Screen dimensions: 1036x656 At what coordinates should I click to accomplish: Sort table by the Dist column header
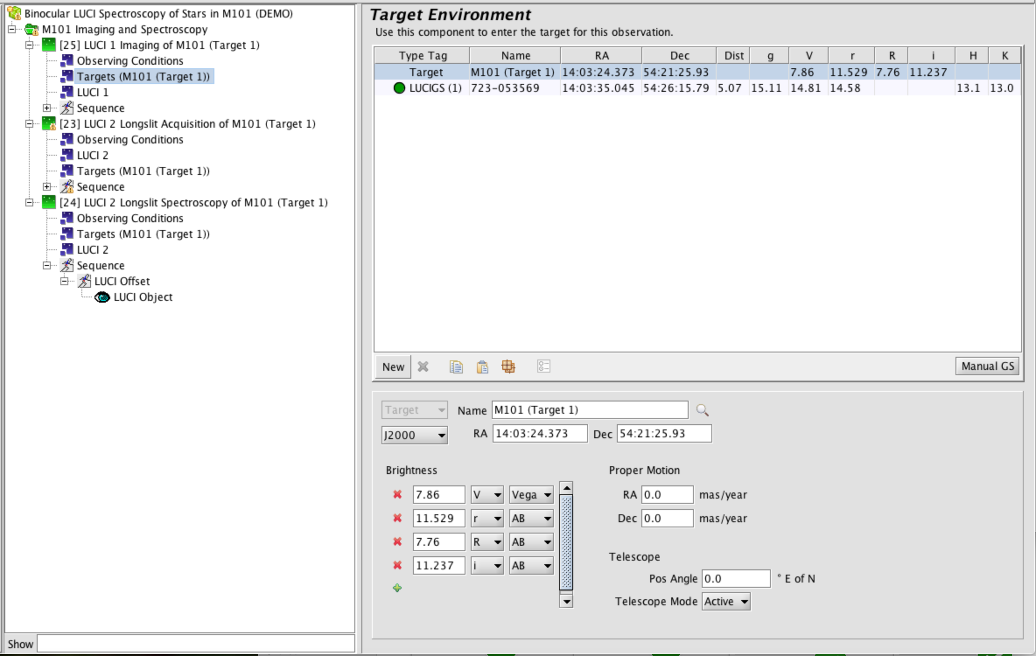click(x=733, y=56)
